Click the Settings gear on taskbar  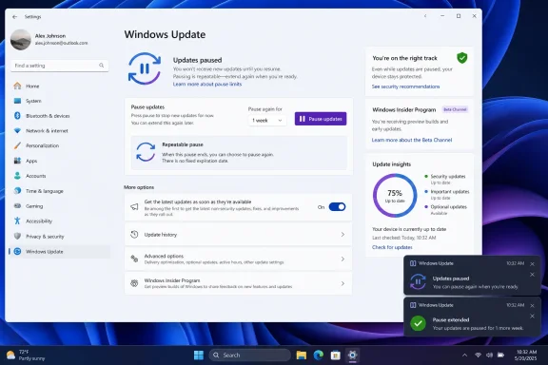click(x=352, y=355)
